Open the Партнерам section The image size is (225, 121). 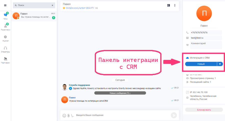[x=5, y=60]
